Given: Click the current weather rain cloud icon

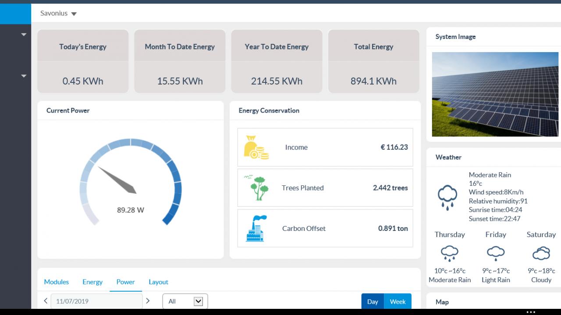Looking at the screenshot, I should point(447,197).
